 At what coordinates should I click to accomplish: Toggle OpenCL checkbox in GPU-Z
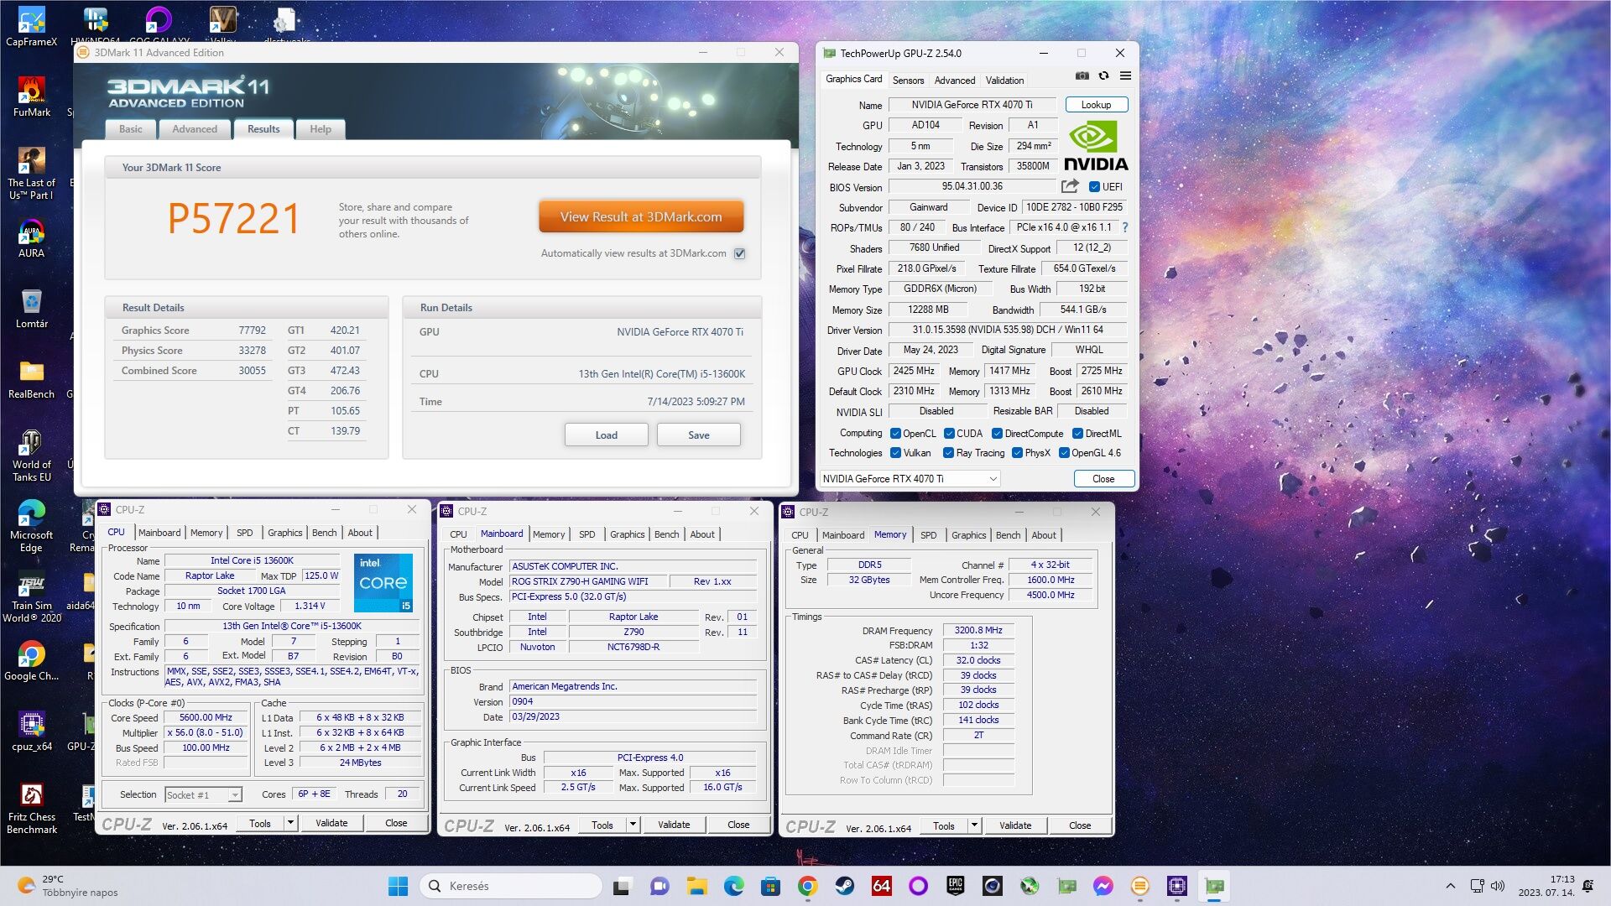(895, 434)
